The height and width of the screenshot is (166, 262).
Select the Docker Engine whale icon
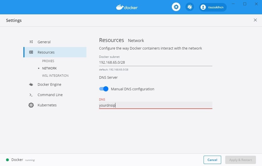click(x=31, y=85)
